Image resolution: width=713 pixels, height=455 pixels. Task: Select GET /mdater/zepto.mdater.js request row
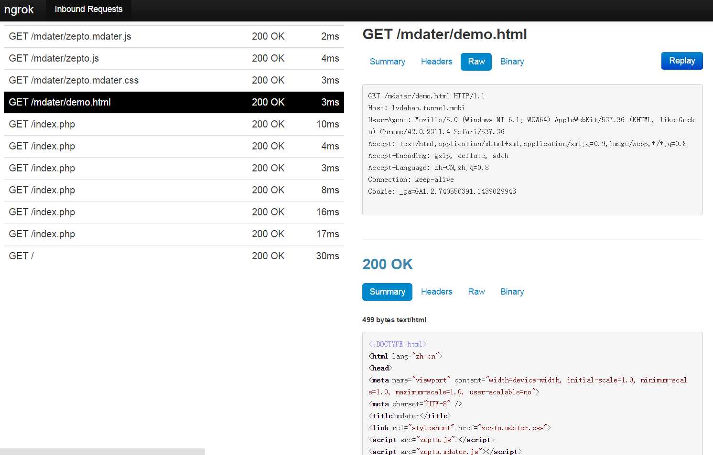174,36
